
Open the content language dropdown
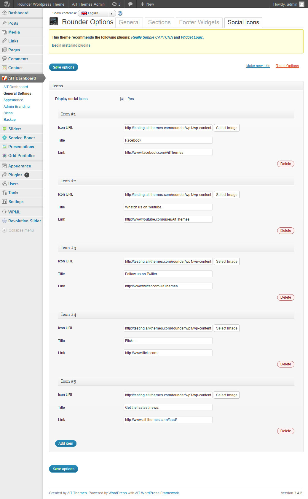pyautogui.click(x=97, y=13)
